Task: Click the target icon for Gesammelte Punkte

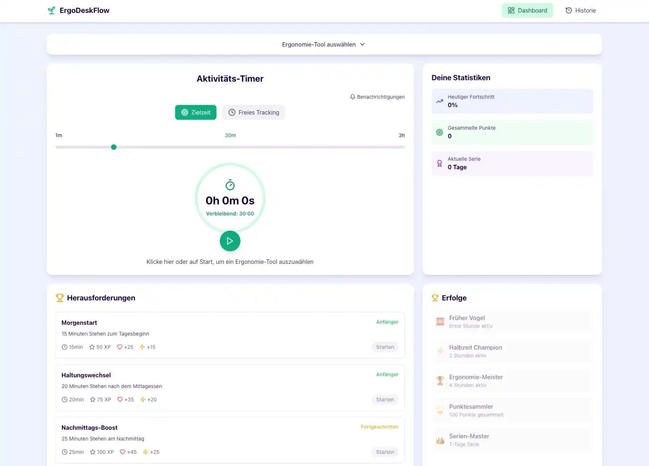Action: 439,132
